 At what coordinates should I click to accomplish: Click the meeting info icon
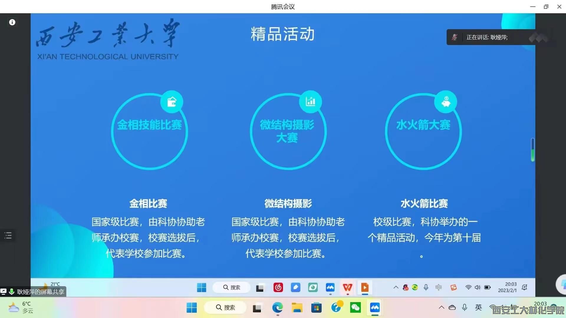click(12, 22)
